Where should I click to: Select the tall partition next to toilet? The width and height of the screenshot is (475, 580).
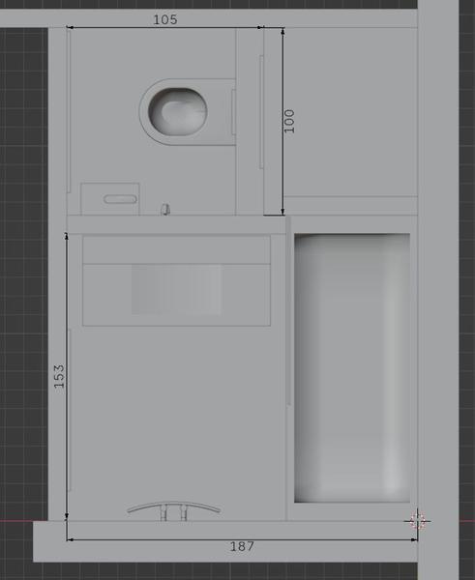[273, 122]
